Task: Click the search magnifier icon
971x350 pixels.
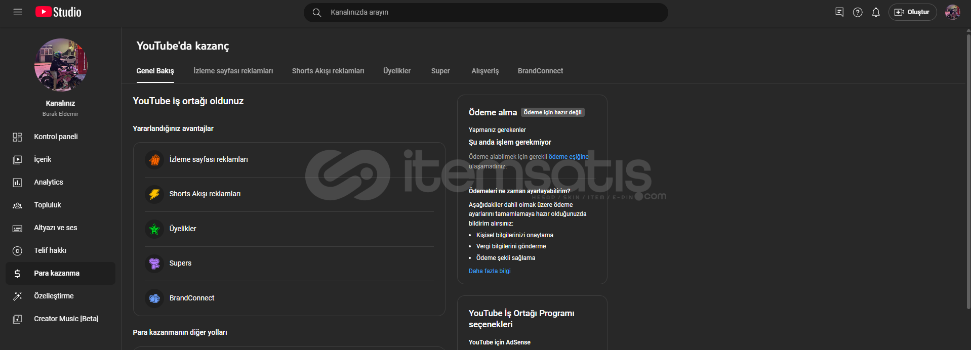Action: click(x=317, y=13)
